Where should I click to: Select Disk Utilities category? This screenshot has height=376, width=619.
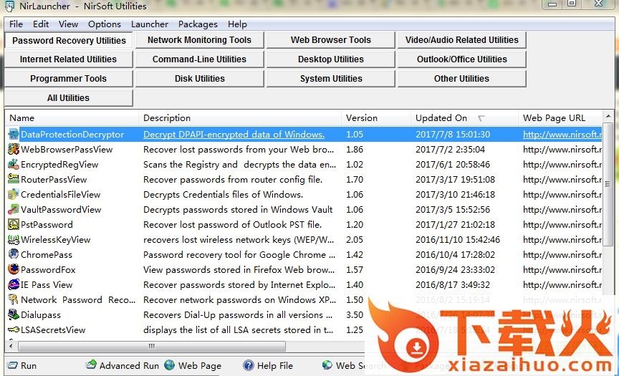[x=199, y=79]
